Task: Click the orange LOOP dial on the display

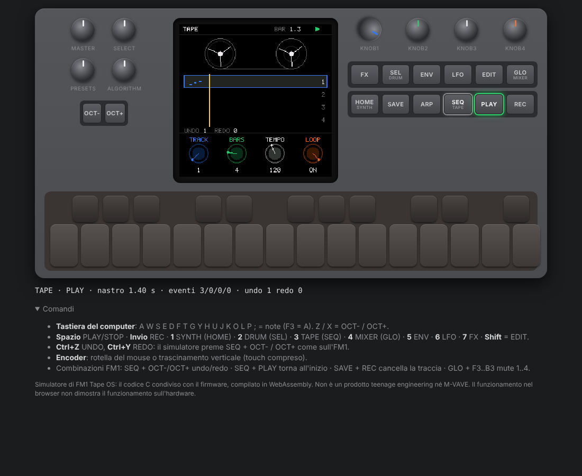Action: [313, 153]
